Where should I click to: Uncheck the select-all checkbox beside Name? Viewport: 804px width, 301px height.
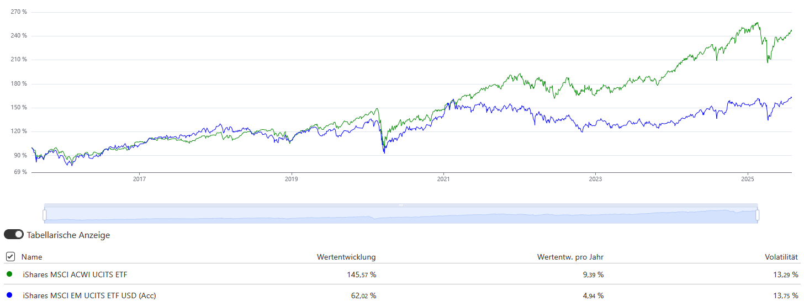coord(10,257)
